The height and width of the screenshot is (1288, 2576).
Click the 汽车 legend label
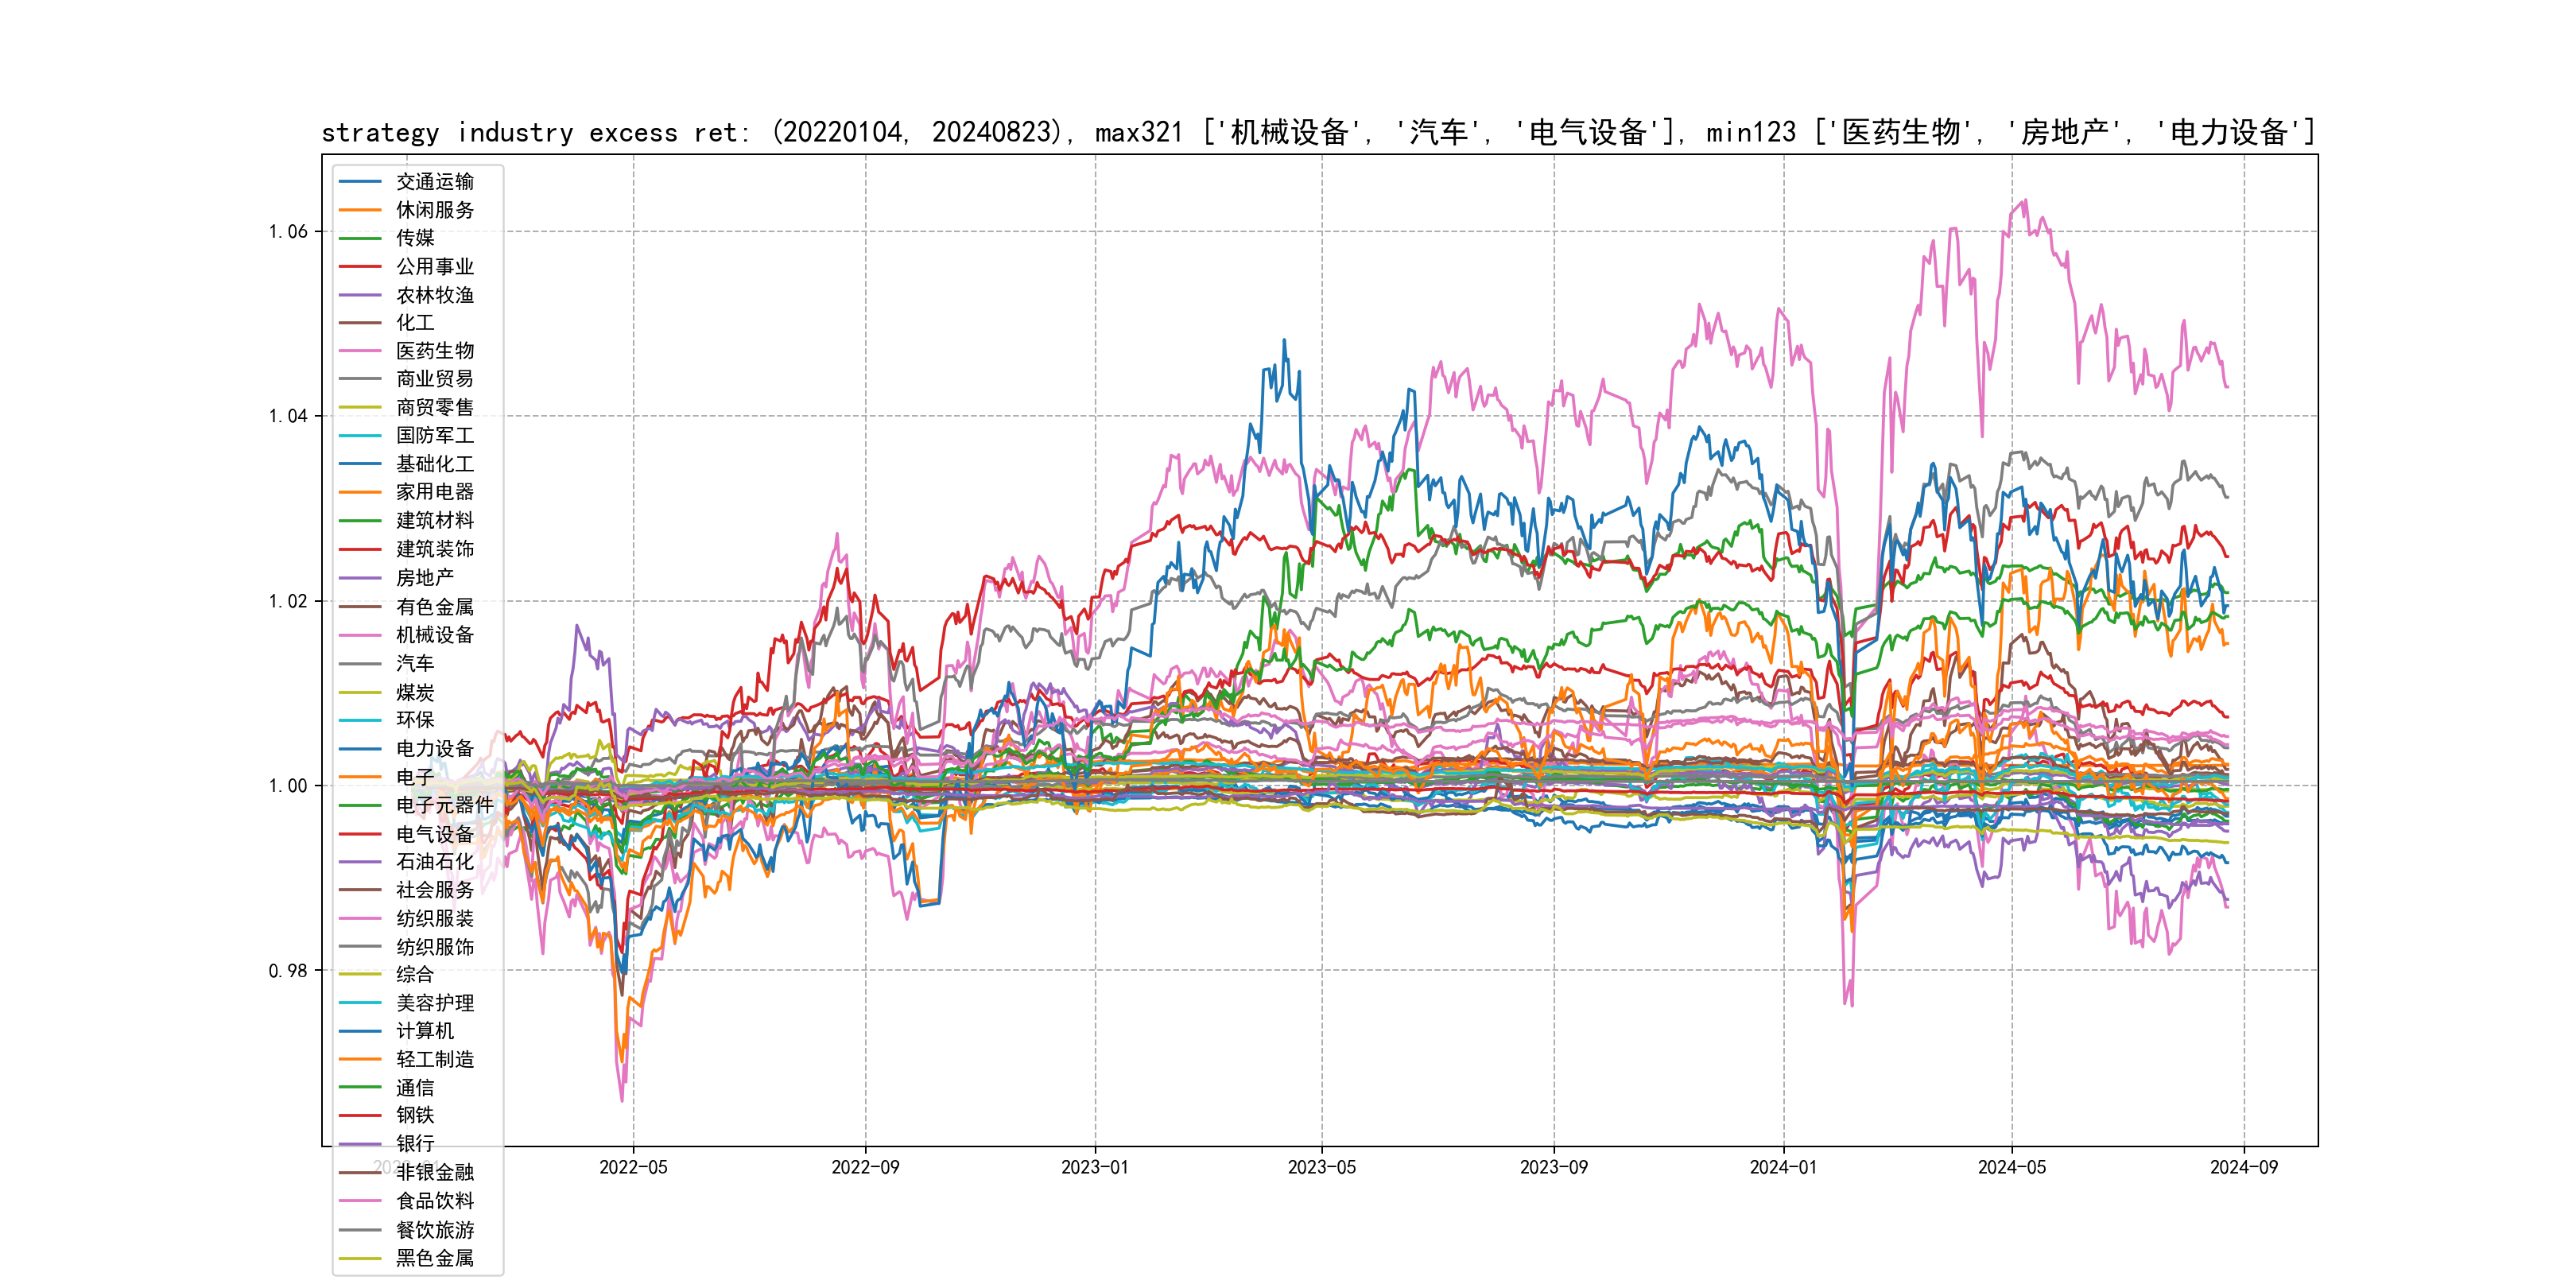click(x=415, y=663)
